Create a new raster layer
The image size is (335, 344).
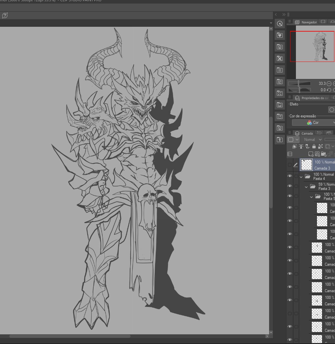click(x=311, y=154)
